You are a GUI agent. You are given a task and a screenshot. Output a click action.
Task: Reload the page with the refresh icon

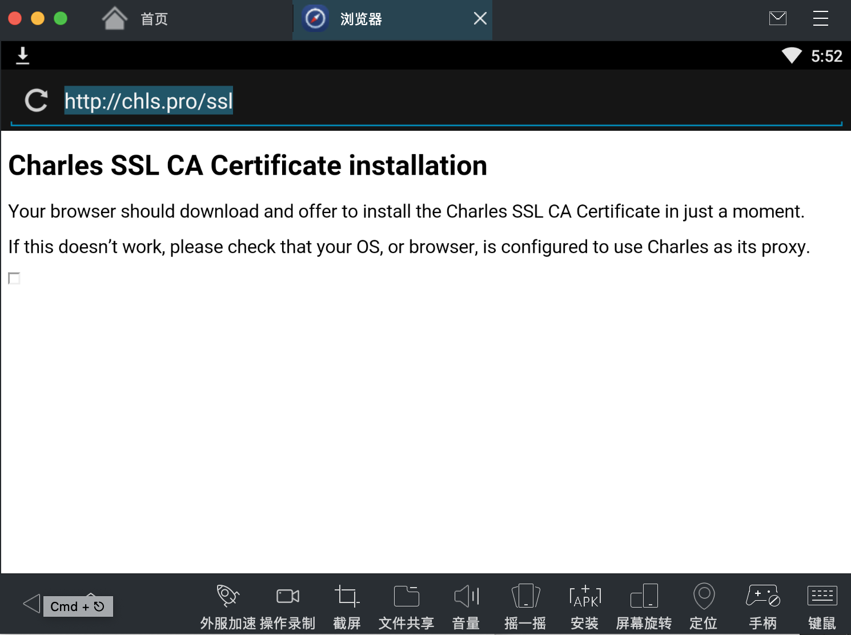36,101
